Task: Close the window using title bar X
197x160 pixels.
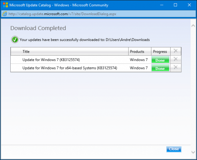Action: point(189,5)
